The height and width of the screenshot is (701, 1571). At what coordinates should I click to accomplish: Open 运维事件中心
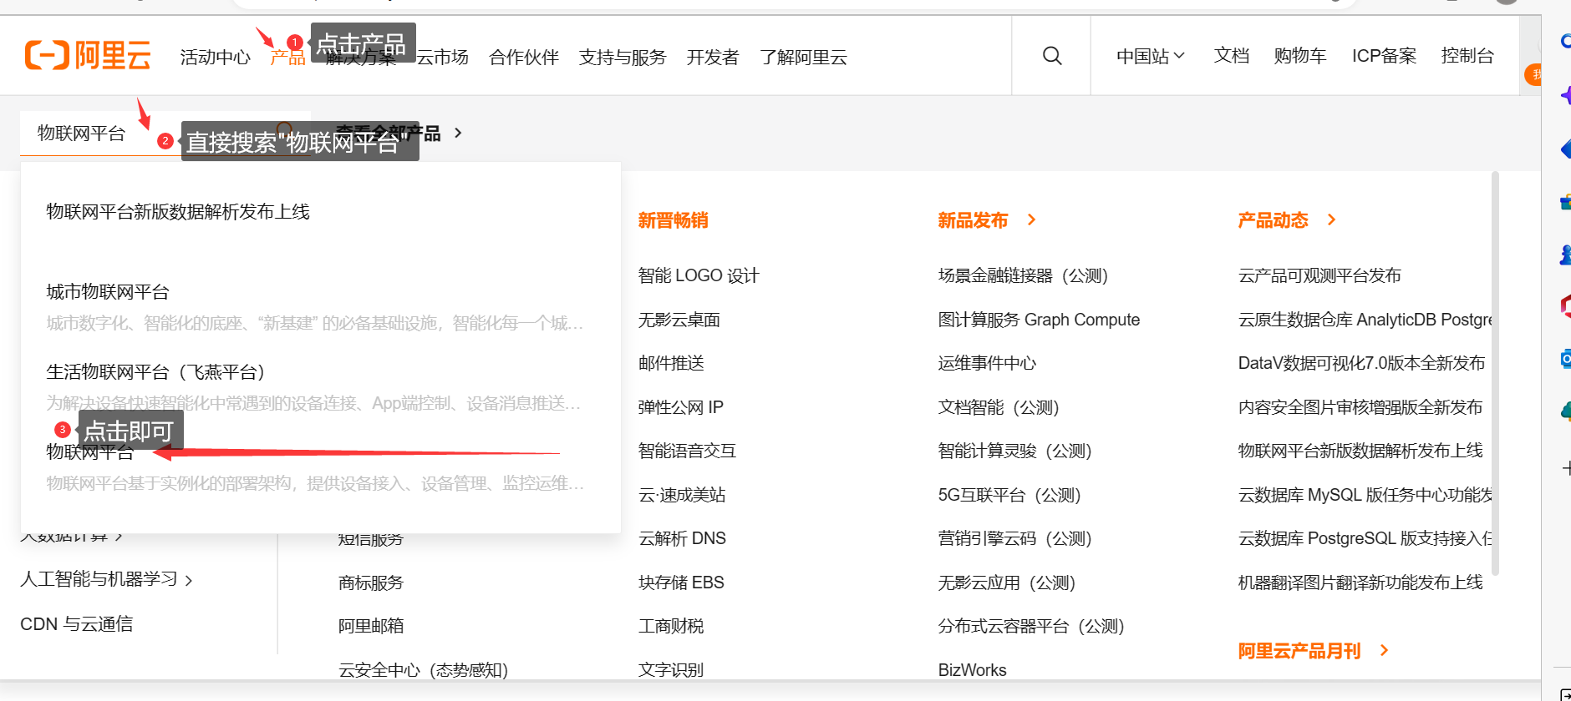987,363
